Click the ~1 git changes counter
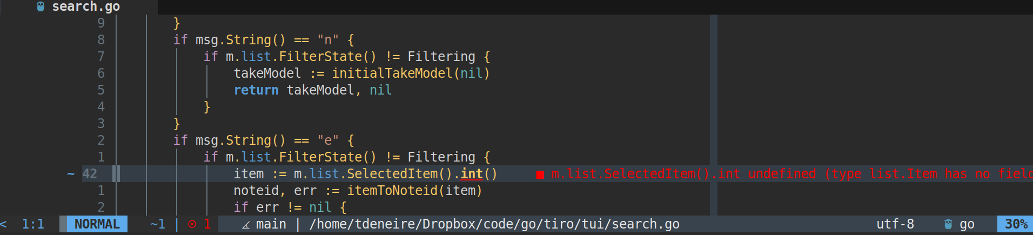The width and height of the screenshot is (1033, 235). tap(158, 224)
